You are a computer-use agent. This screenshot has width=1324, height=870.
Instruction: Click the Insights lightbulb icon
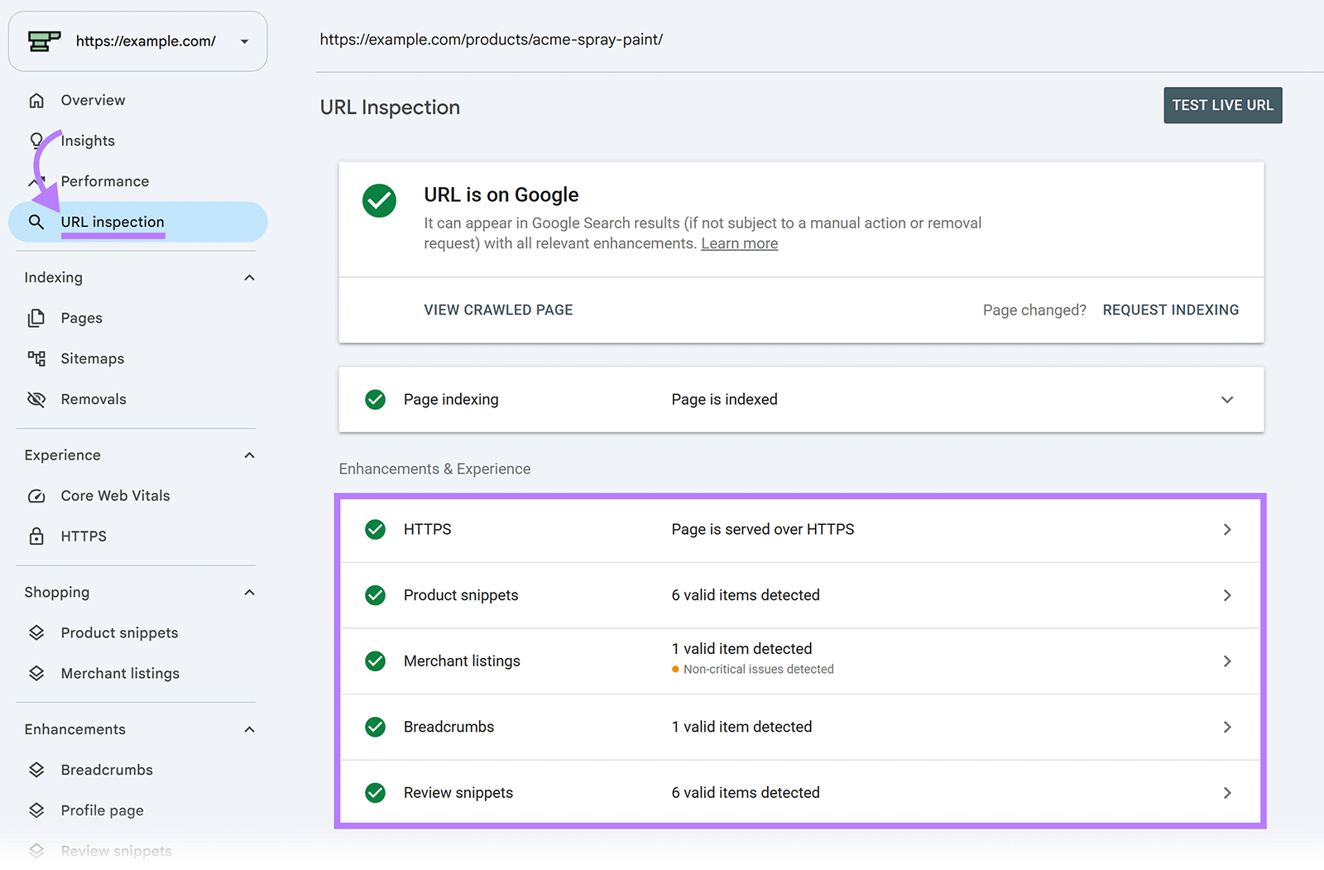pyautogui.click(x=36, y=141)
